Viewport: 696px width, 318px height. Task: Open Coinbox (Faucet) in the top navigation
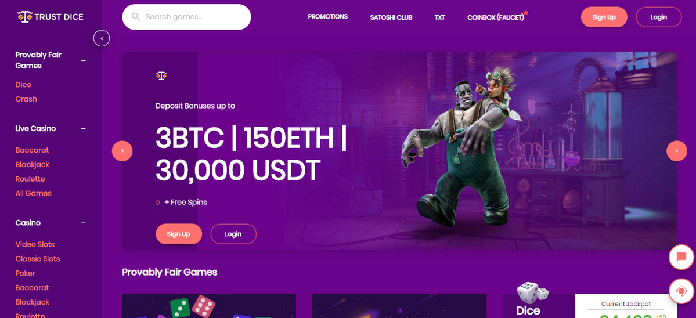[495, 18]
